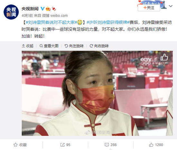Viewport: 177px width, 150px height.
Task: Open hashtag #许昕刘诗雯获得银牌#
Action: click(108, 22)
